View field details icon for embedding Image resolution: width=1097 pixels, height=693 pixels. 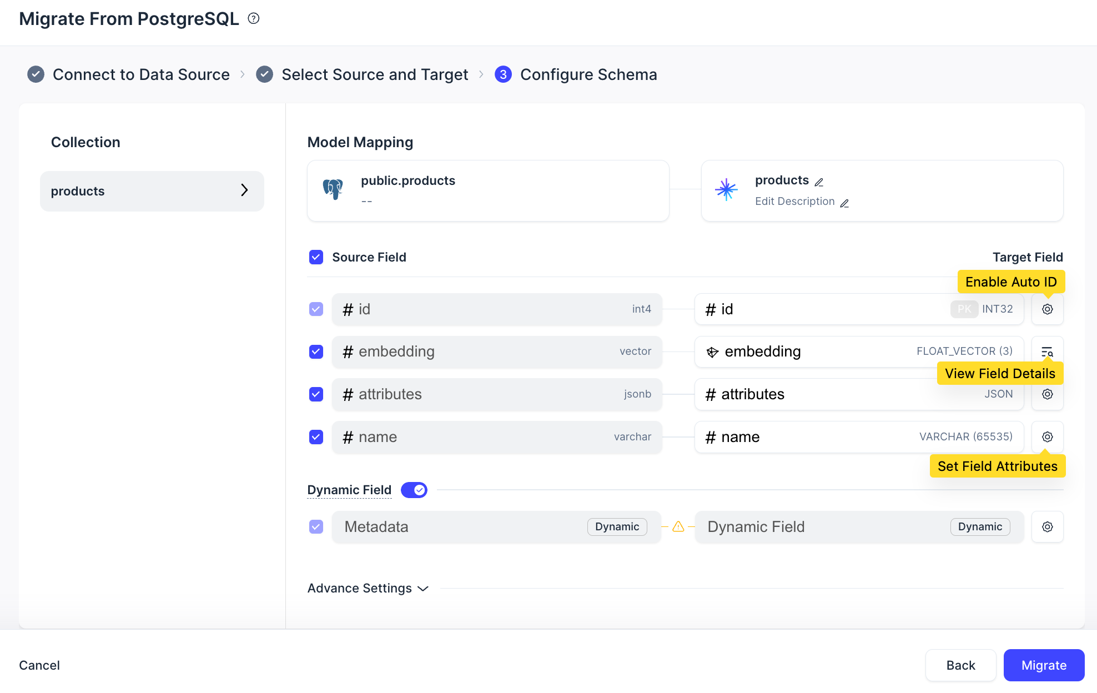point(1048,351)
